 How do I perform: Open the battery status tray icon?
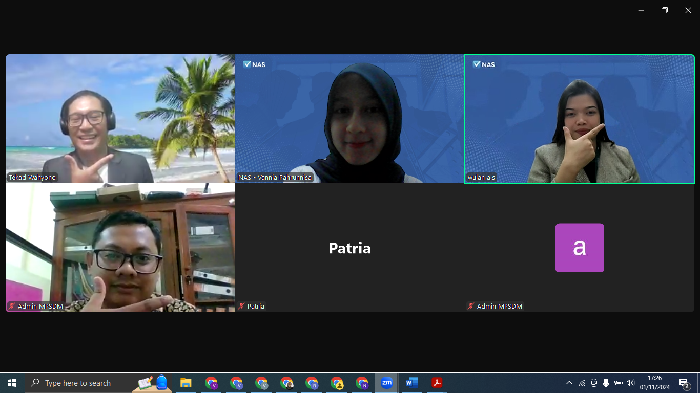pos(618,383)
